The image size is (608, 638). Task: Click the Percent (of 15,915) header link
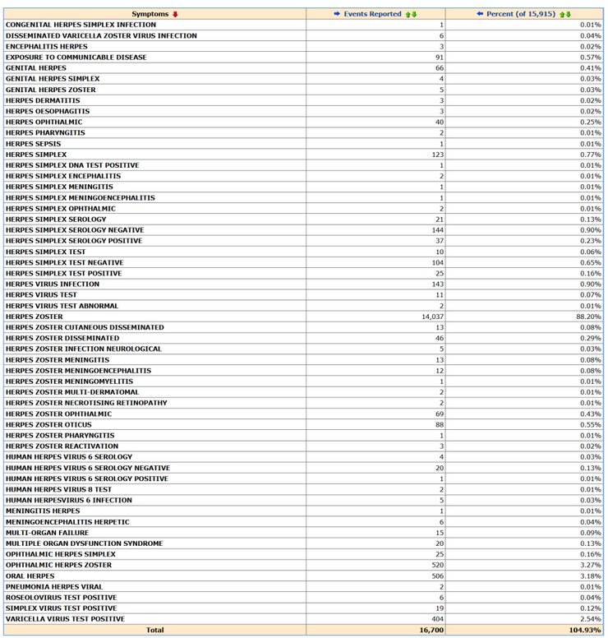(521, 14)
